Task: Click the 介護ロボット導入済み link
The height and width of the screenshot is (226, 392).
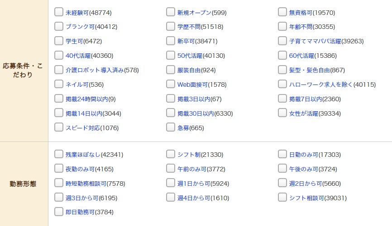Action: [x=95, y=70]
